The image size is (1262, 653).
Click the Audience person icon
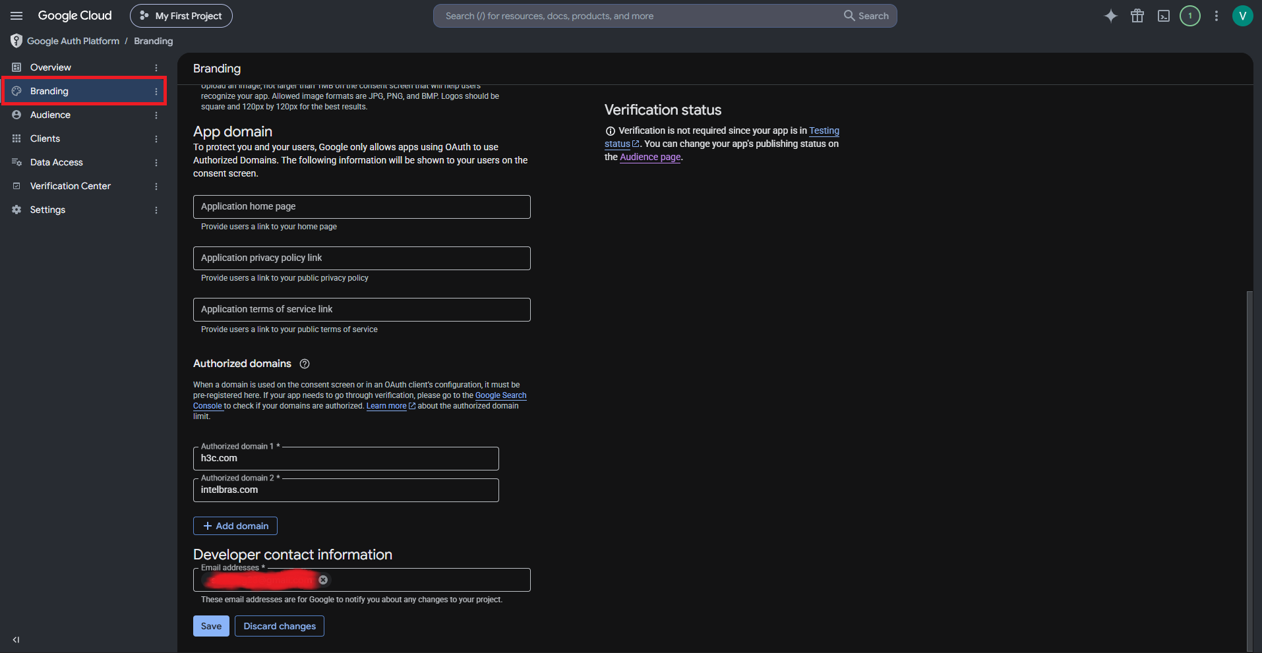pyautogui.click(x=16, y=115)
